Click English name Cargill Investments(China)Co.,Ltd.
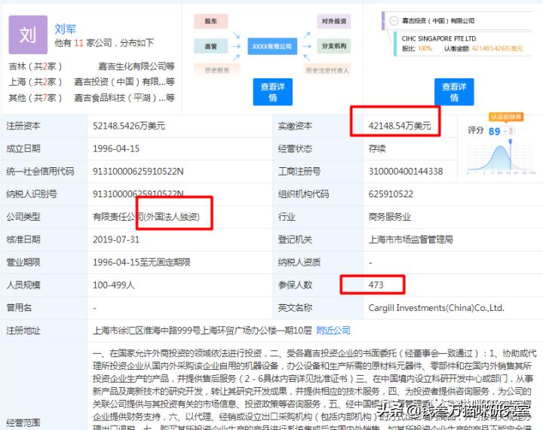The width and height of the screenshot is (543, 430). pos(437,308)
